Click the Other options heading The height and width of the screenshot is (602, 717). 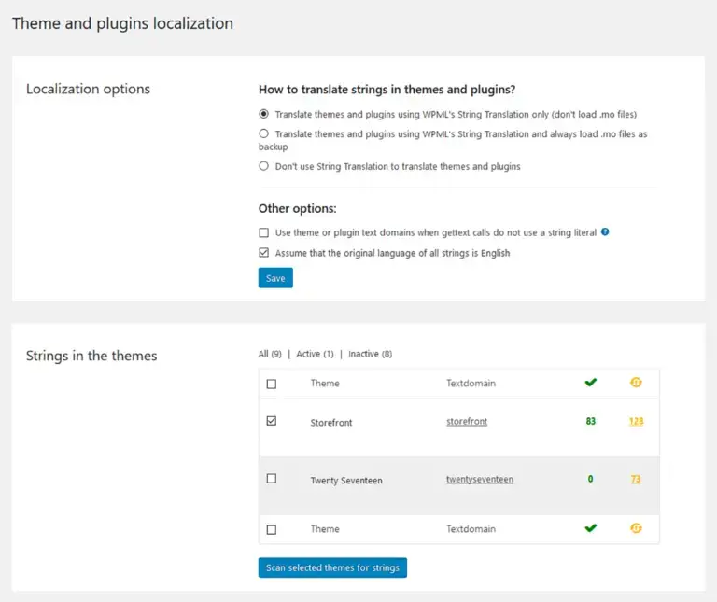[x=297, y=208]
